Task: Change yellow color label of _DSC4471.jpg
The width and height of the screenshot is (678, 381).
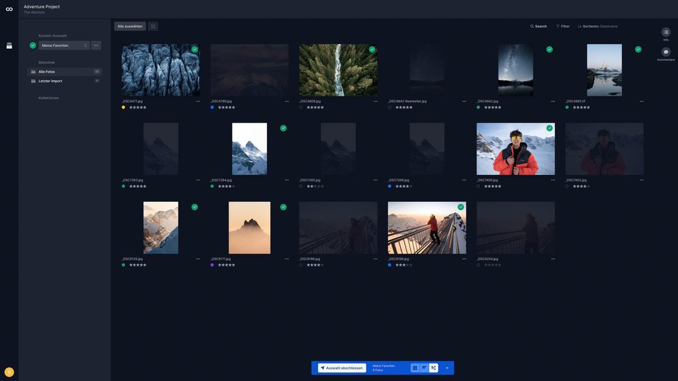Action: click(123, 107)
